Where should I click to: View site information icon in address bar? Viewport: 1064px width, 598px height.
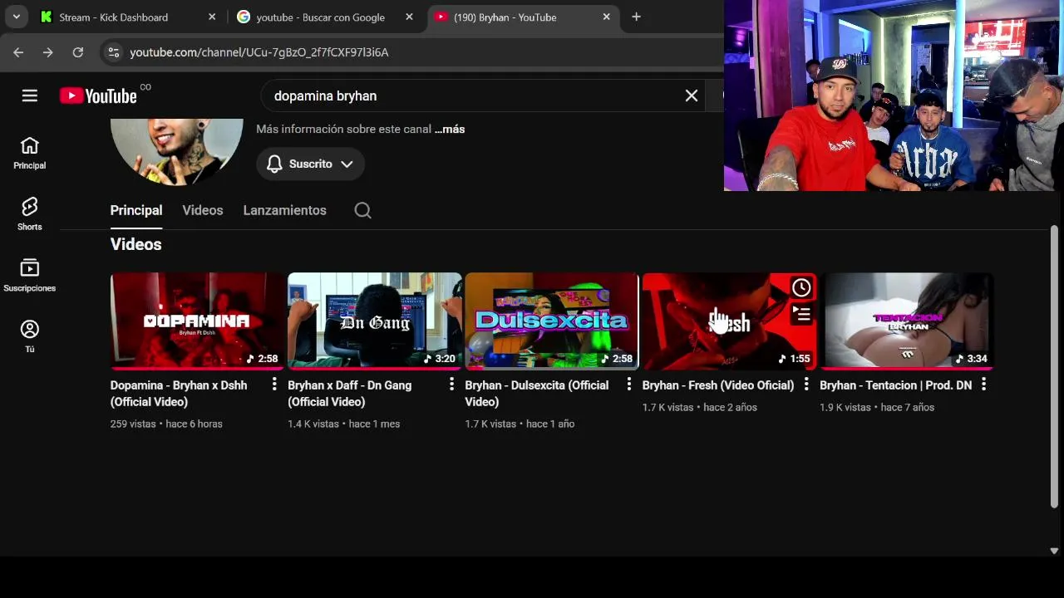pos(113,52)
